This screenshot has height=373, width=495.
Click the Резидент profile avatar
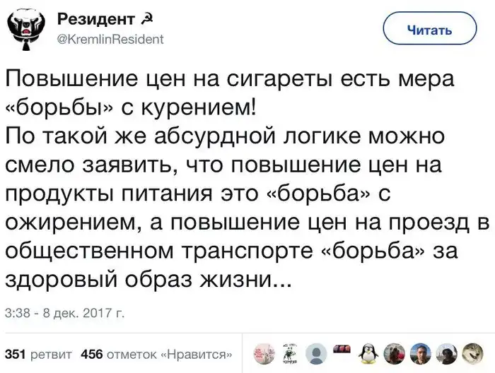25,30
